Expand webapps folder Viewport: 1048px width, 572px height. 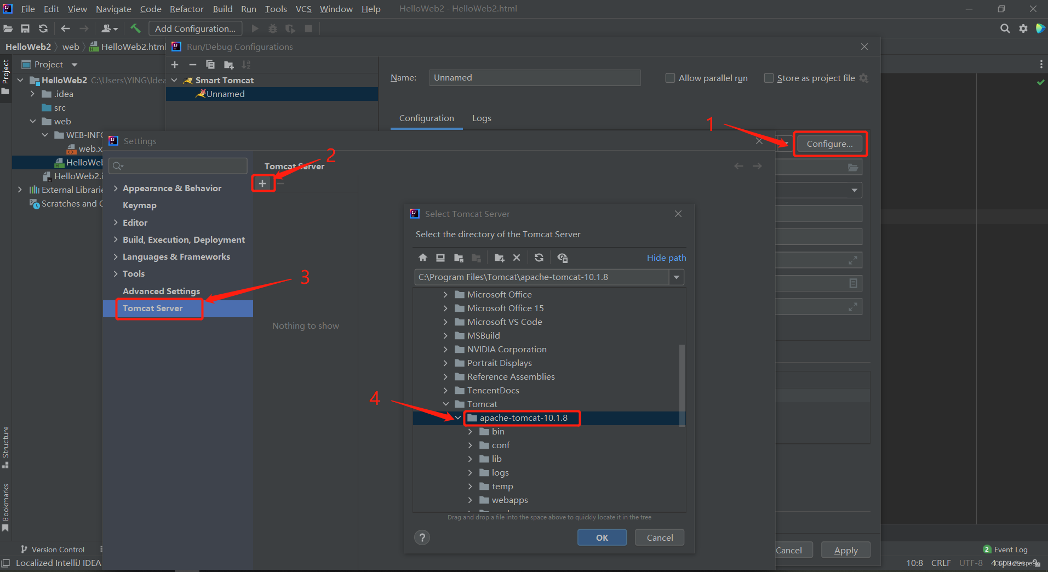(x=470, y=500)
